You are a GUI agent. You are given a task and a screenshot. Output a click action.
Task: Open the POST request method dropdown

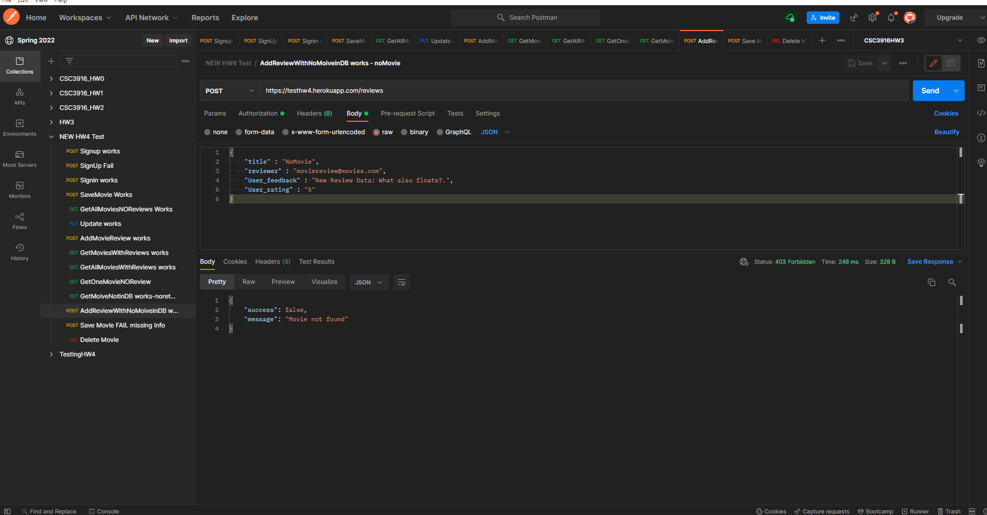(229, 91)
